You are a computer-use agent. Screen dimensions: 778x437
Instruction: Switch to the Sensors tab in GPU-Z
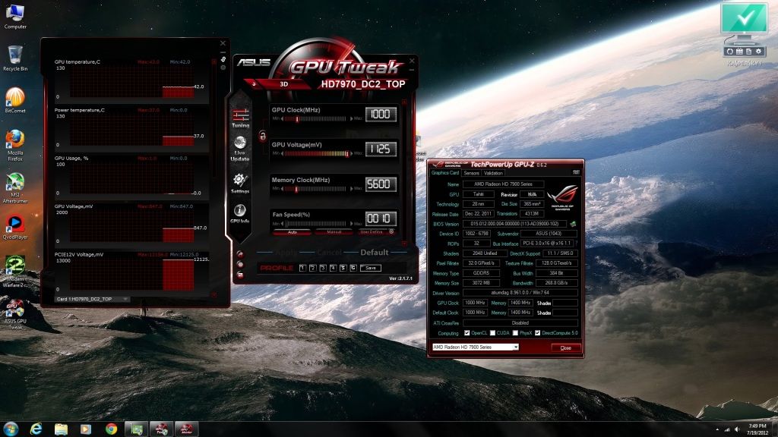[471, 173]
